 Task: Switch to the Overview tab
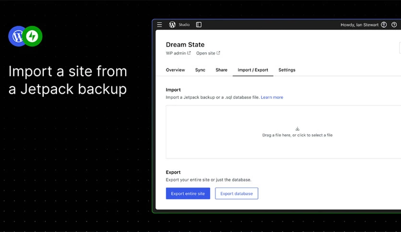click(175, 70)
